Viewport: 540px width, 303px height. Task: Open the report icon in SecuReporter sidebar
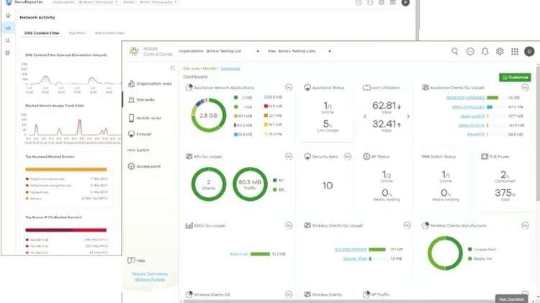[x=8, y=53]
